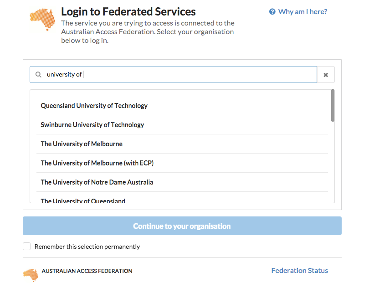
Task: Click 'Continue to your organisation' button
Action: [x=182, y=226]
